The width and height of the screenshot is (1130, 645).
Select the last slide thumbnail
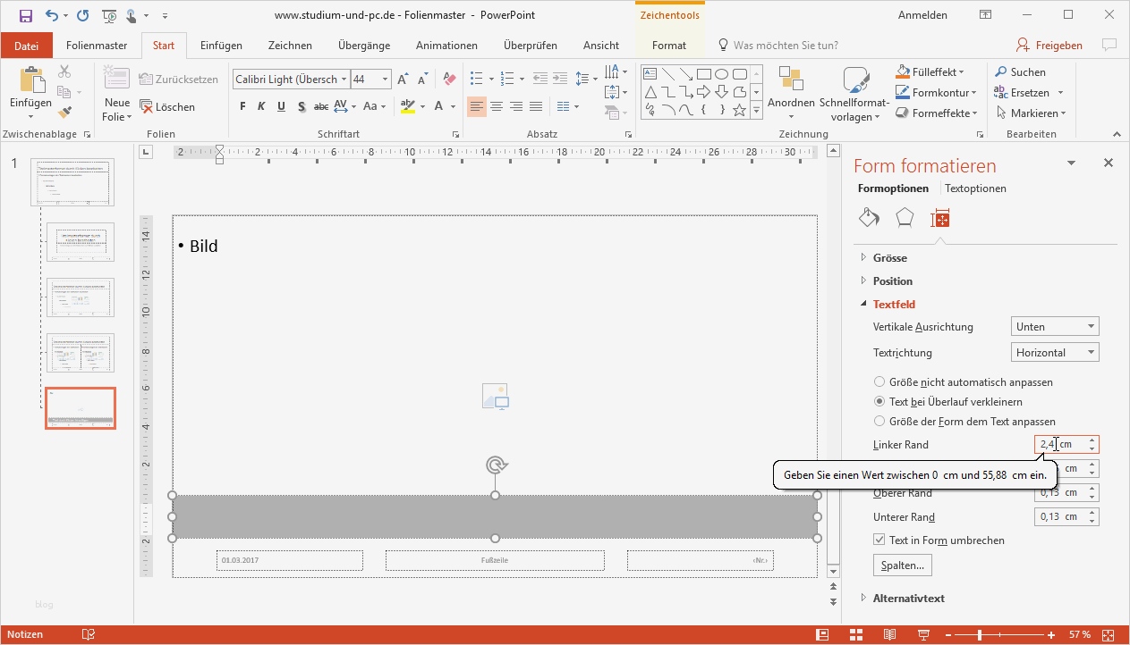pos(80,408)
